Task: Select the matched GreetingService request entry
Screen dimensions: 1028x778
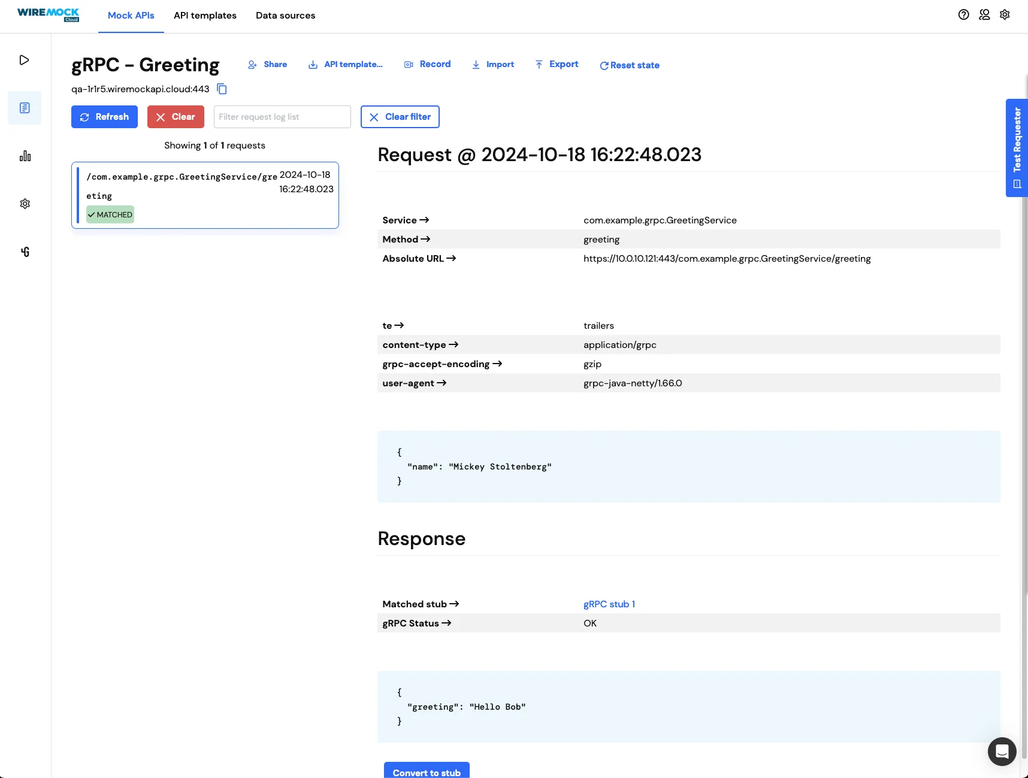Action: (x=205, y=195)
